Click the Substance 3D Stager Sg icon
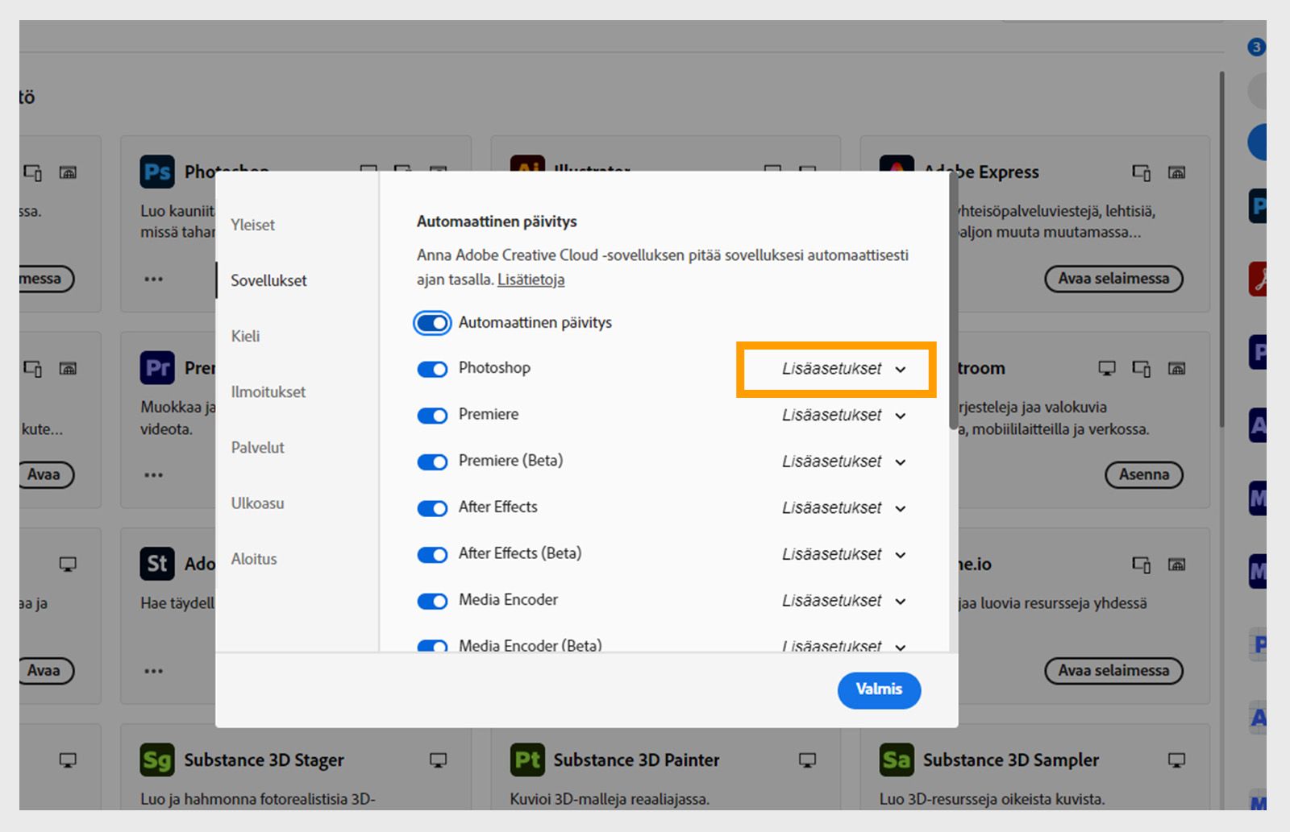Viewport: 1290px width, 832px height. click(x=157, y=760)
